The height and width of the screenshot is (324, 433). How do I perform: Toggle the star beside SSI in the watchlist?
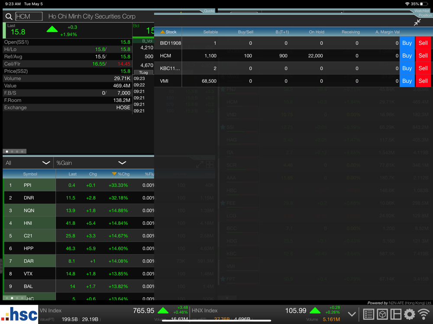(223, 127)
